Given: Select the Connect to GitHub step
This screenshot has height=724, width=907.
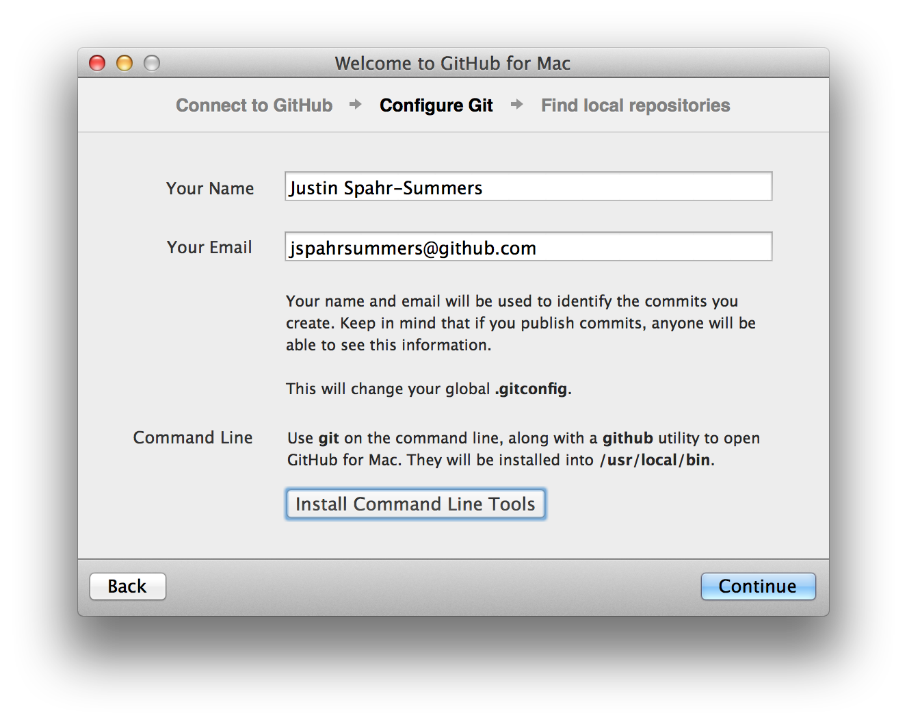Looking at the screenshot, I should click(x=254, y=105).
